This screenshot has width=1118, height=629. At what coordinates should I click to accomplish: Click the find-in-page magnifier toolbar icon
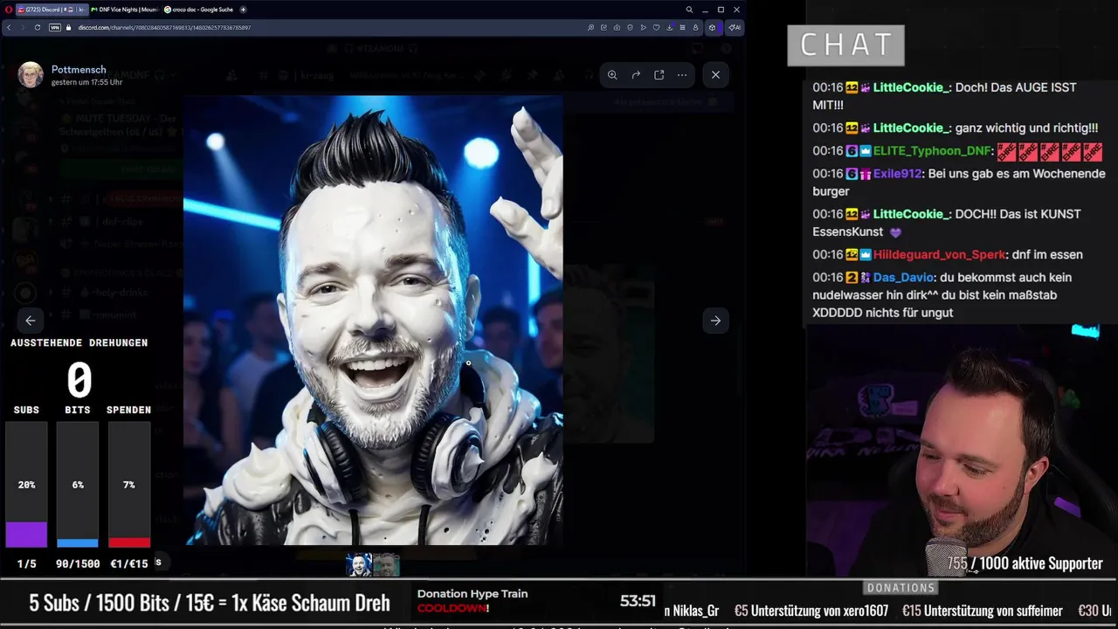click(x=590, y=27)
